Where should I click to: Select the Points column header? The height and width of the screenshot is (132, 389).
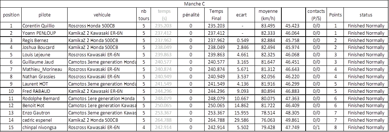(x=335, y=15)
